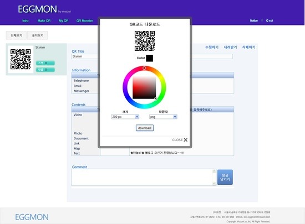Viewport: 305px width, 224px height.
Task: Click the hue ring marker at top
Action: 144,68
